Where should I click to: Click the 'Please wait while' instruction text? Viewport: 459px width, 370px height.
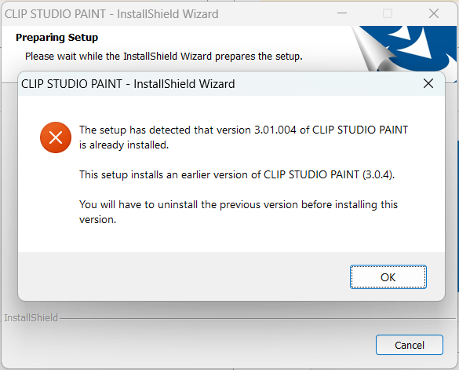[164, 56]
